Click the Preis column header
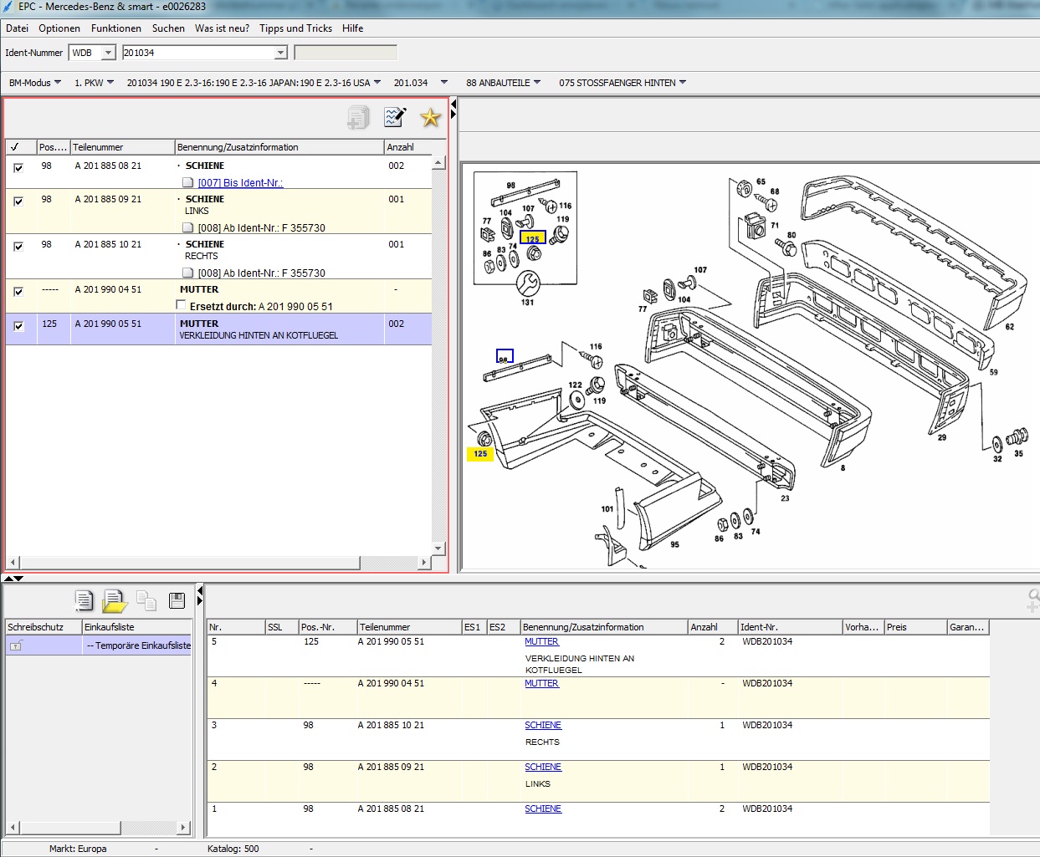This screenshot has height=857, width=1040. pyautogui.click(x=915, y=627)
